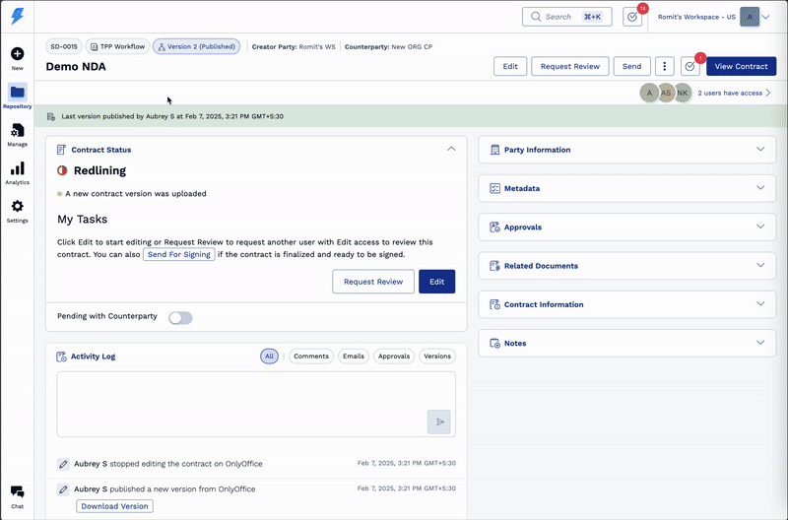788x520 pixels.
Task: Click the Send button
Action: [x=631, y=66]
